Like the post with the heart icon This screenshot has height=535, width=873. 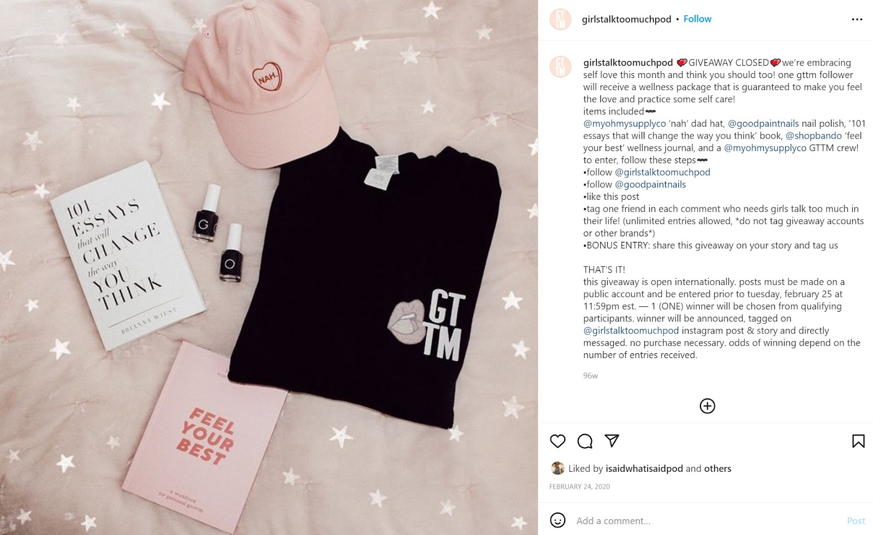coord(558,441)
